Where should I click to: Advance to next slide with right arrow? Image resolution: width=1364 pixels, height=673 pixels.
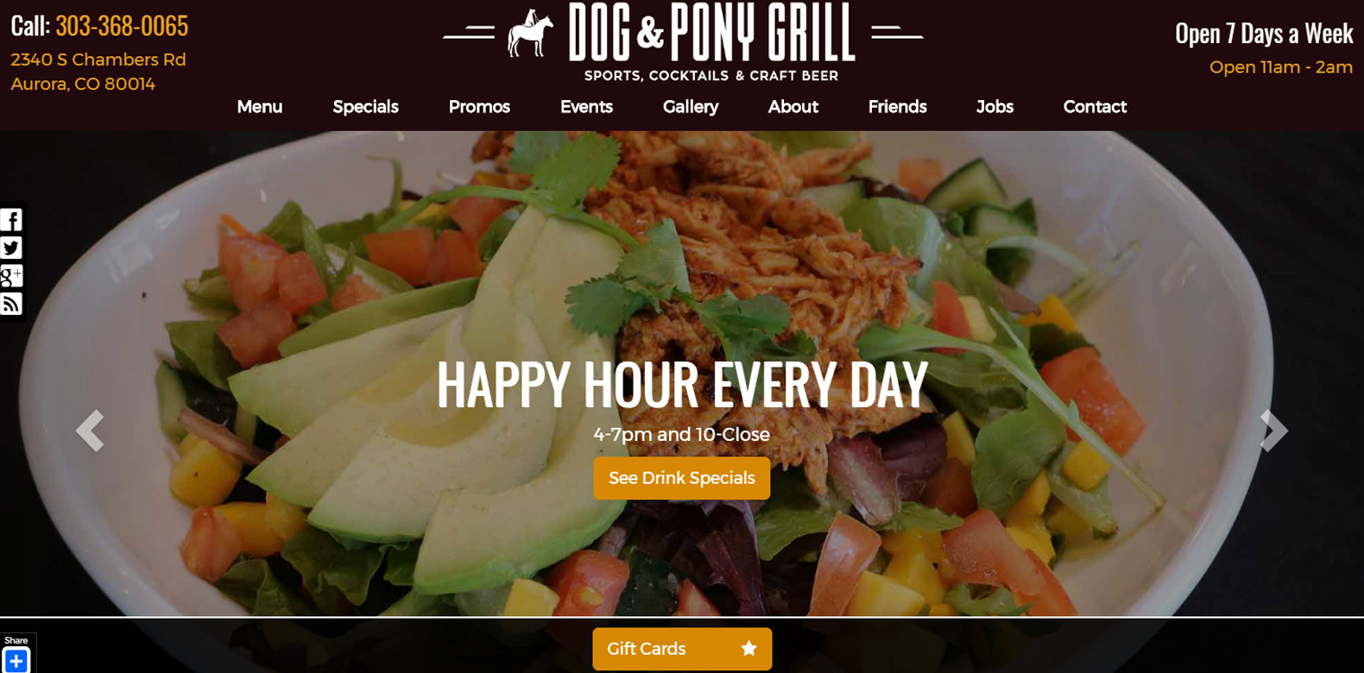(x=1273, y=431)
